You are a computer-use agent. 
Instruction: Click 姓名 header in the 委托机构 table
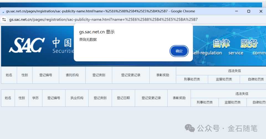pos(9,75)
